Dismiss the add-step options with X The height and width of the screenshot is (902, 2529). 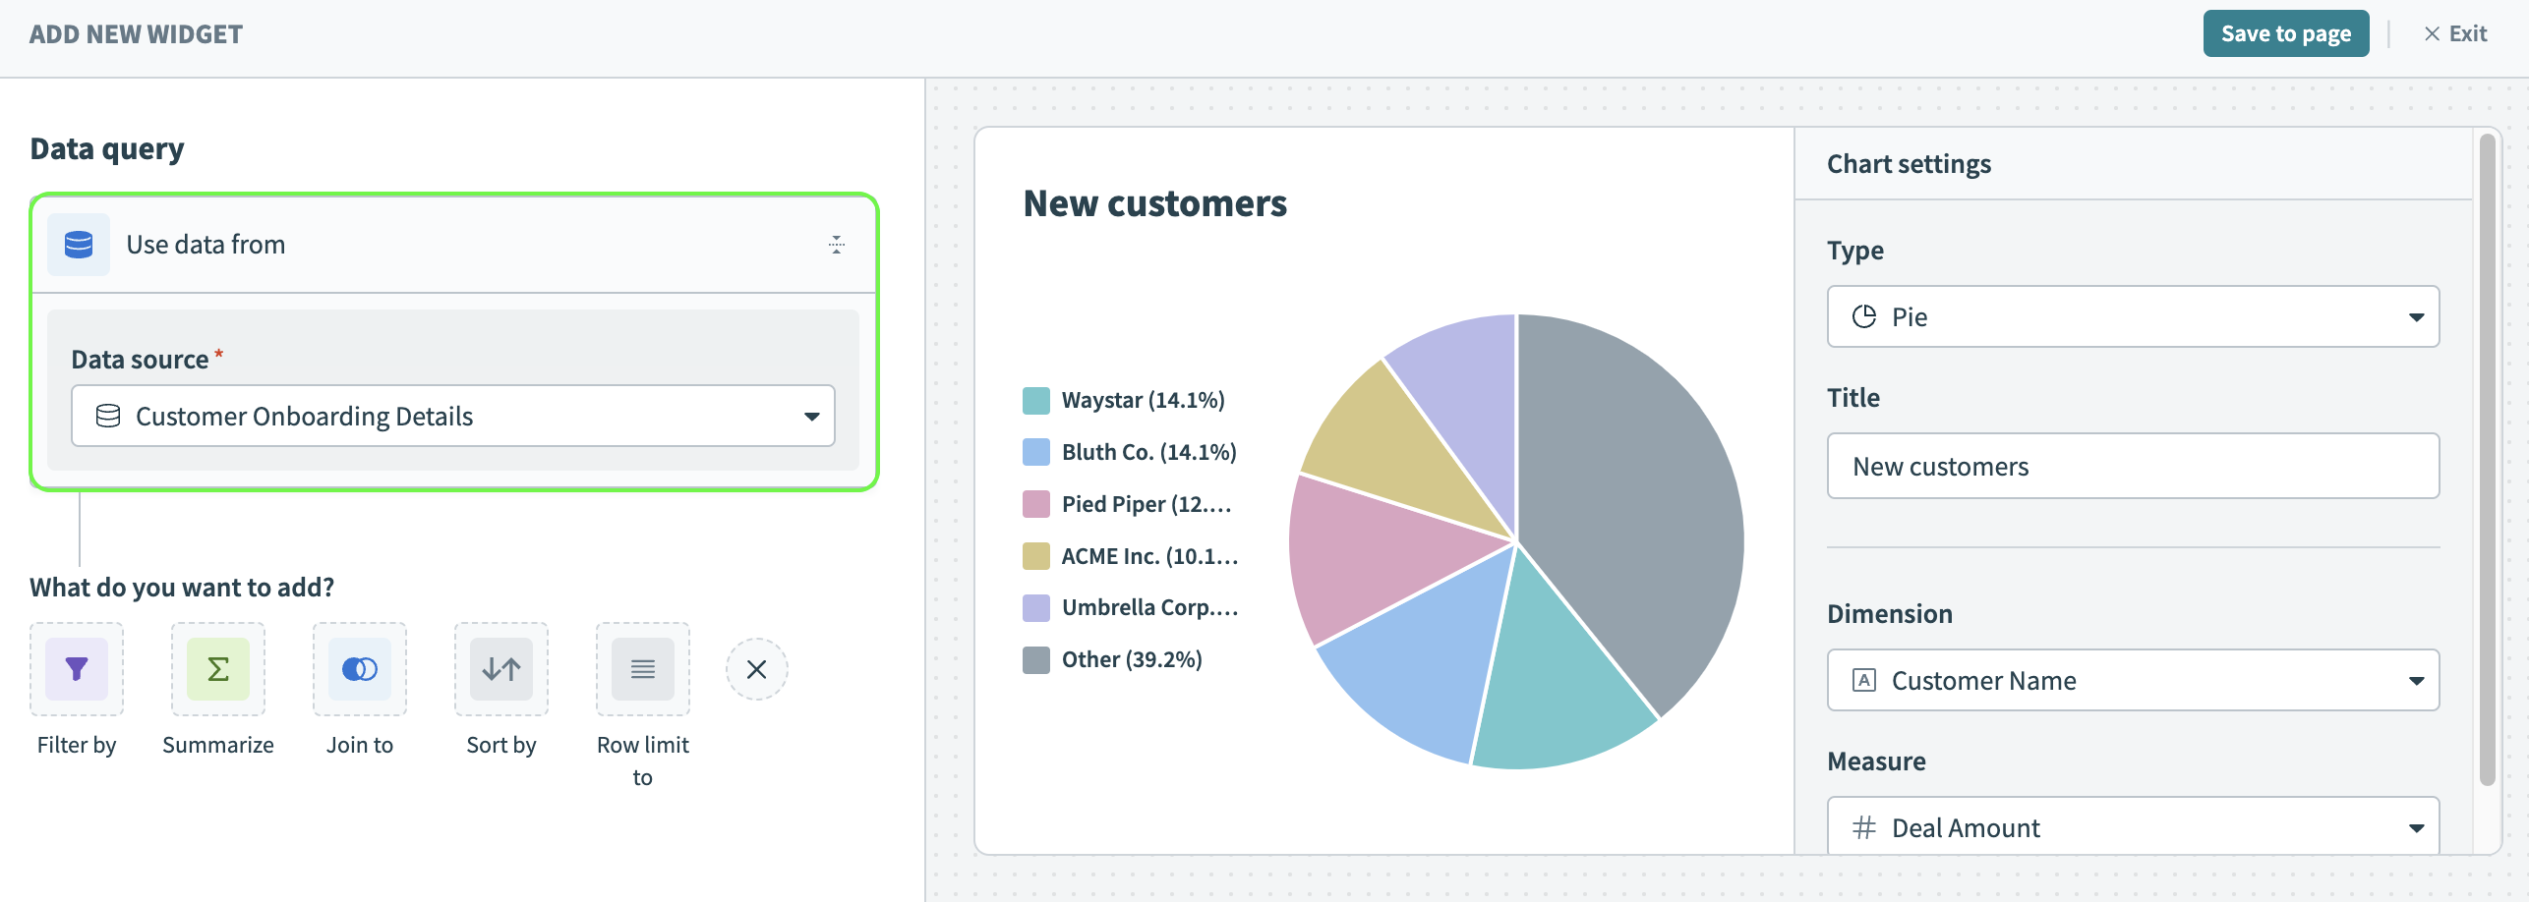[x=756, y=669]
